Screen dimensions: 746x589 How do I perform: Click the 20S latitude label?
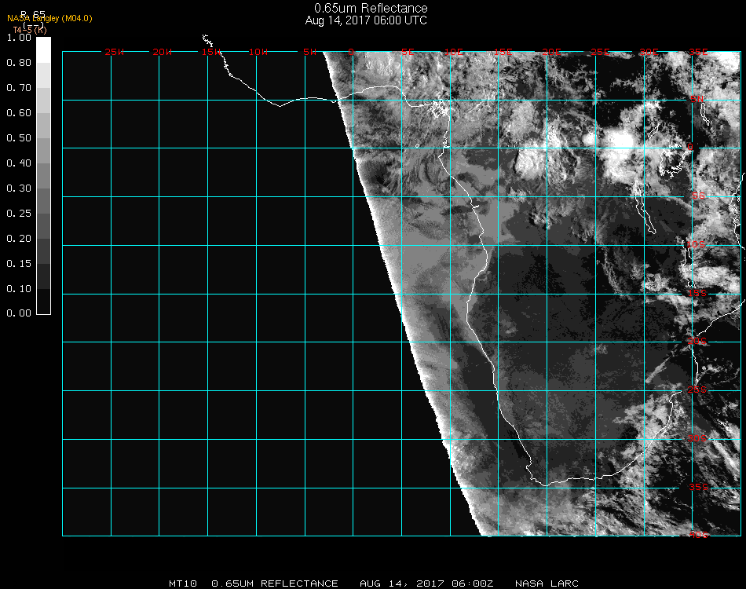697,342
